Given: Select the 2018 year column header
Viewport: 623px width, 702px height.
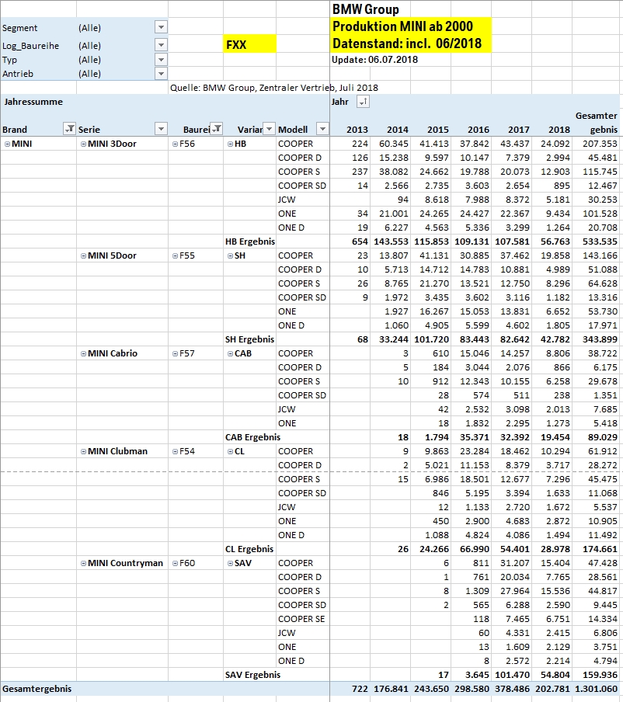Looking at the screenshot, I should 559,130.
